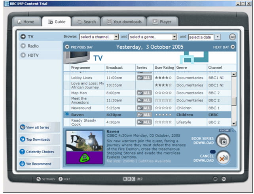The width and height of the screenshot is (254, 194).
Task: Go to Previous Day
Action: point(79,47)
